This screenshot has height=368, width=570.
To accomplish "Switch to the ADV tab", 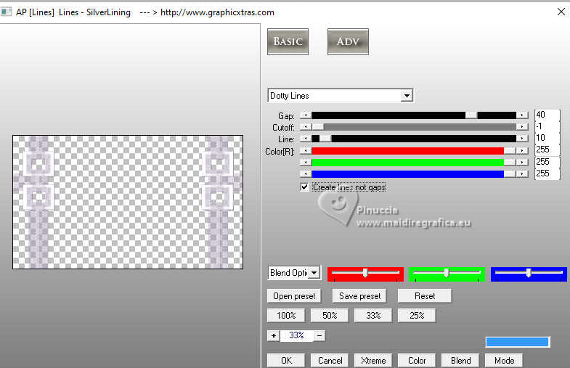I will pyautogui.click(x=348, y=42).
